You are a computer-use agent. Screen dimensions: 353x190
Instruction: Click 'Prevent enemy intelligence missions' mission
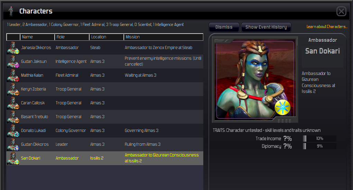click(x=163, y=61)
